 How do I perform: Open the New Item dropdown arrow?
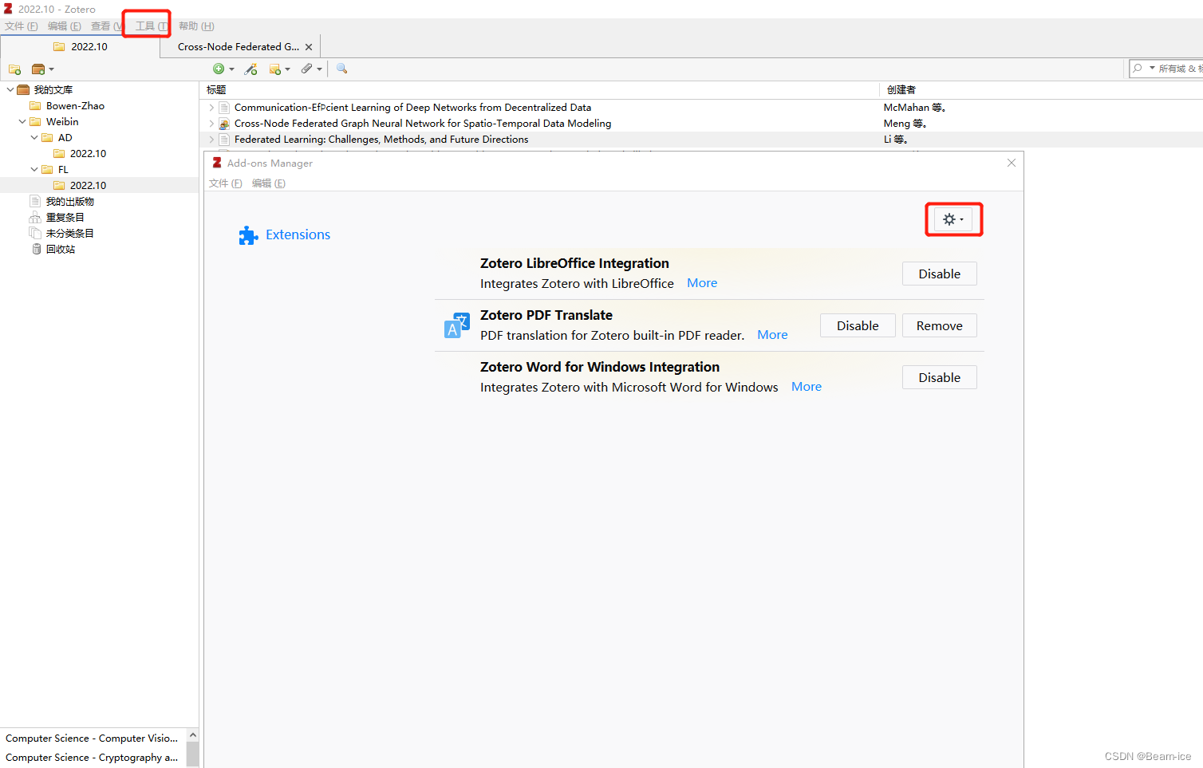231,69
